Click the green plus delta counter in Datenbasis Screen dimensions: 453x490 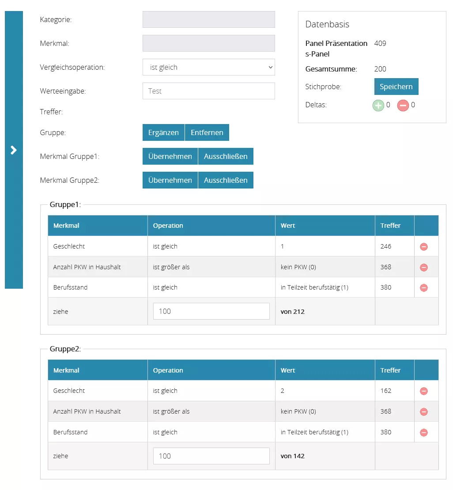click(378, 105)
